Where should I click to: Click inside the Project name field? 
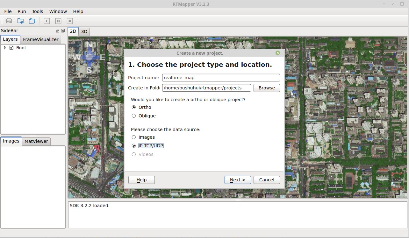[220, 77]
